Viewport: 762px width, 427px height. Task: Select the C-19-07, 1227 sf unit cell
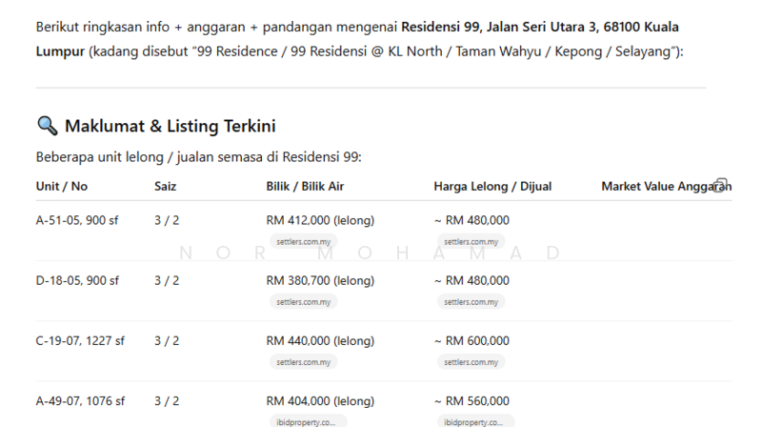80,340
